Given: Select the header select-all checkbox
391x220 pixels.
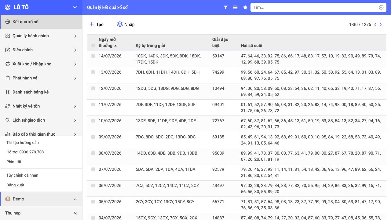Looking at the screenshot, I should tap(93, 46).
